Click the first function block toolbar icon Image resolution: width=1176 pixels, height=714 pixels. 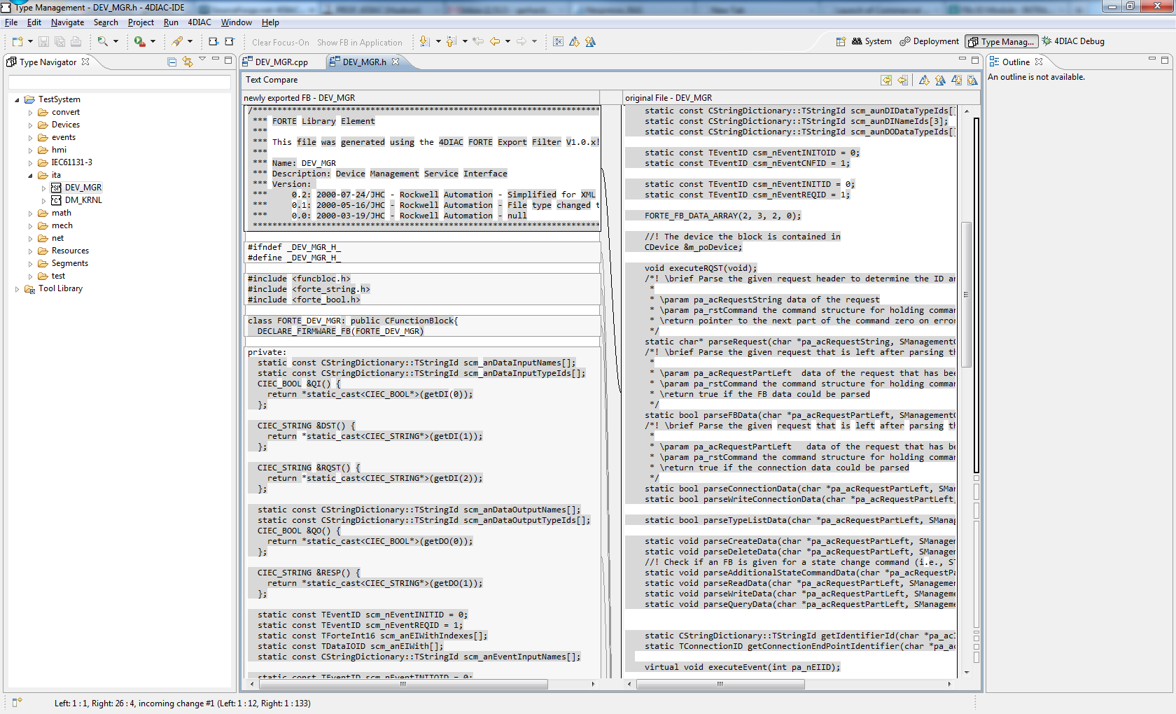(213, 42)
